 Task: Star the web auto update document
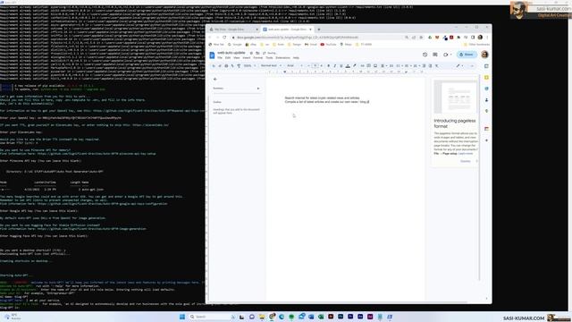[251, 53]
